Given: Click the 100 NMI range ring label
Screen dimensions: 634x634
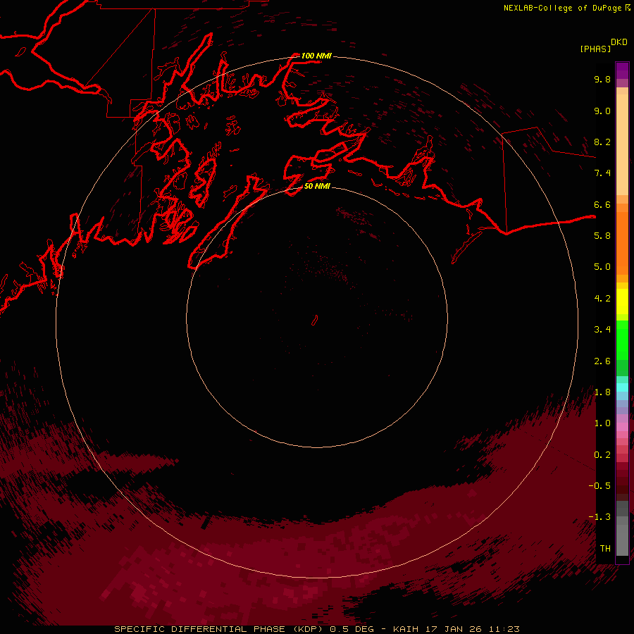Looking at the screenshot, I should coord(316,56).
